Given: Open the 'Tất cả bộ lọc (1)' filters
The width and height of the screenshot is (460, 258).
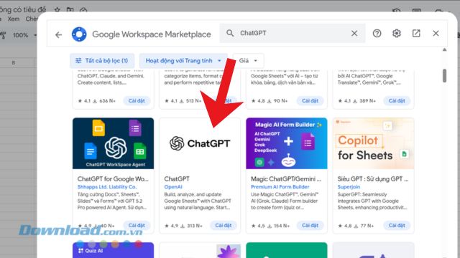Looking at the screenshot, I should [102, 60].
